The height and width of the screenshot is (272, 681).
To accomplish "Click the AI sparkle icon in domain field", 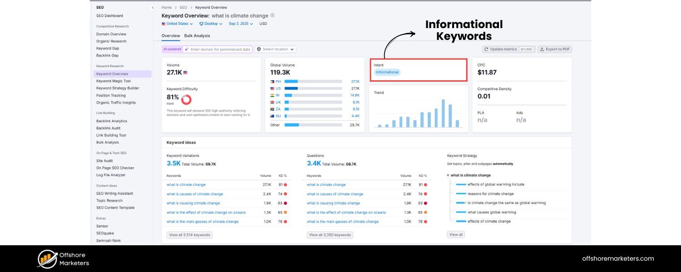I will (x=186, y=49).
